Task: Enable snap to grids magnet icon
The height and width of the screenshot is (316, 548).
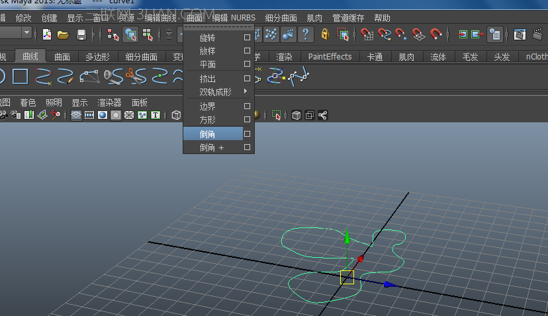Action: coord(367,34)
